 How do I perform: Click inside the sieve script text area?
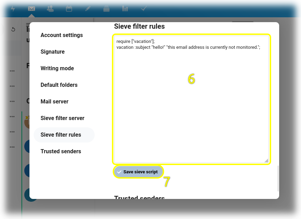coord(191,104)
